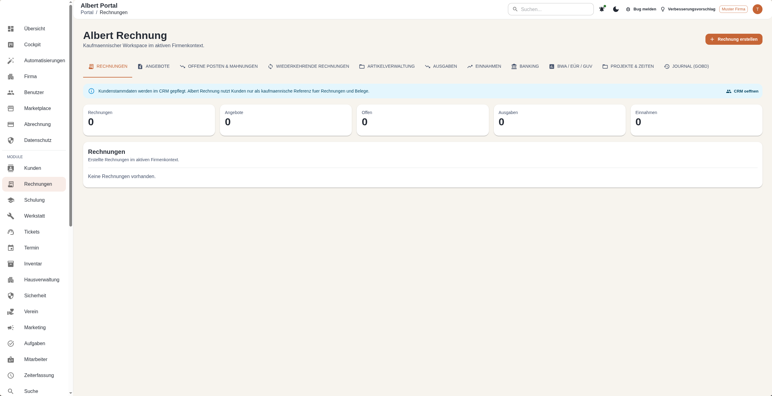The height and width of the screenshot is (396, 772).
Task: Open the Einnahmen tab
Action: pos(484,67)
